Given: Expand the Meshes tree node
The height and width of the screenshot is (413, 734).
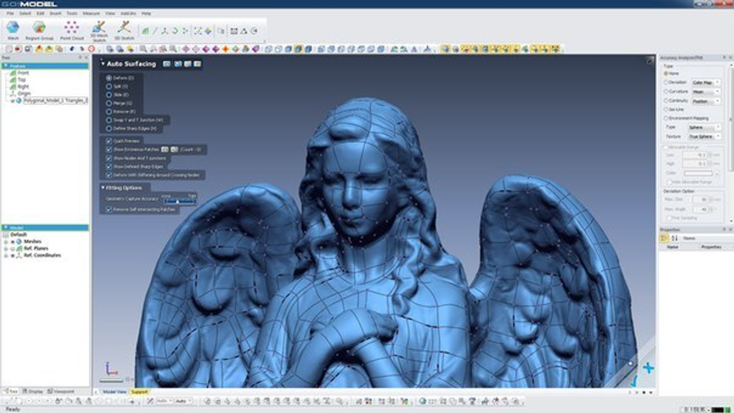Looking at the screenshot, I should [x=6, y=241].
